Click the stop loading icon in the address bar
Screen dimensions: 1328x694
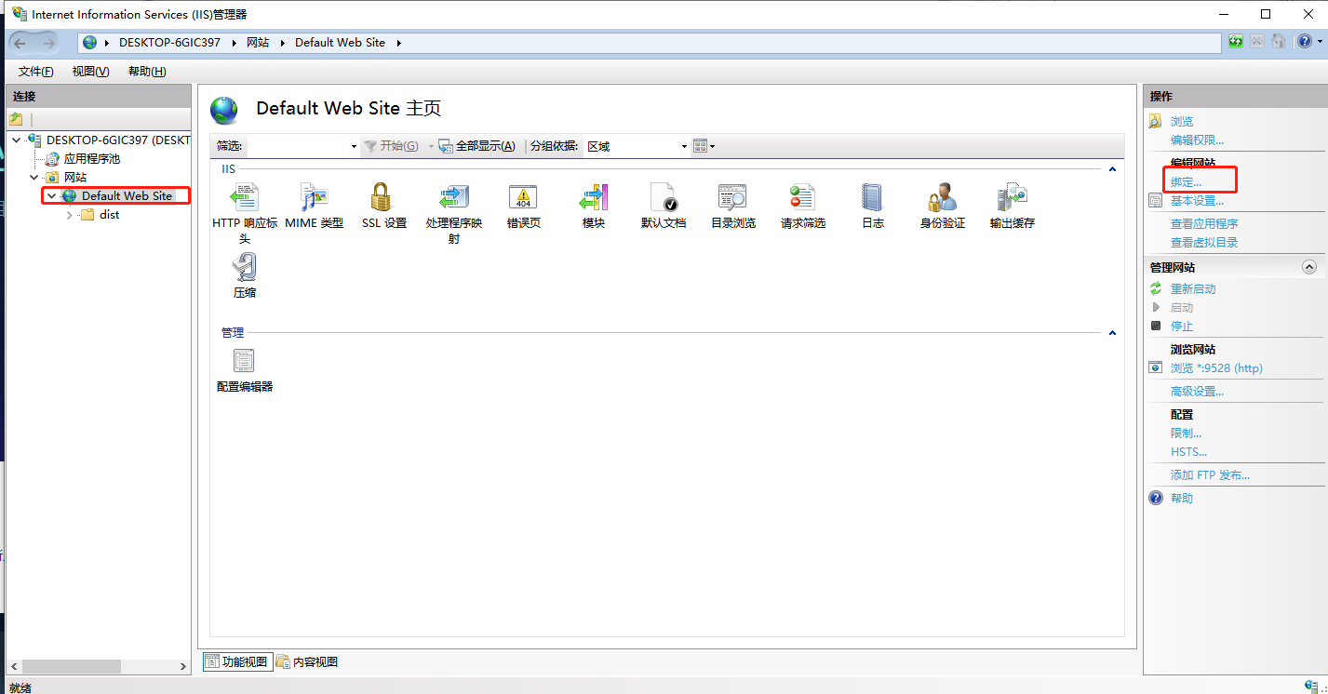click(1257, 42)
